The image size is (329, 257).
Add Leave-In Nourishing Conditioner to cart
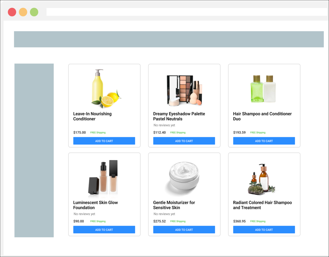point(104,141)
